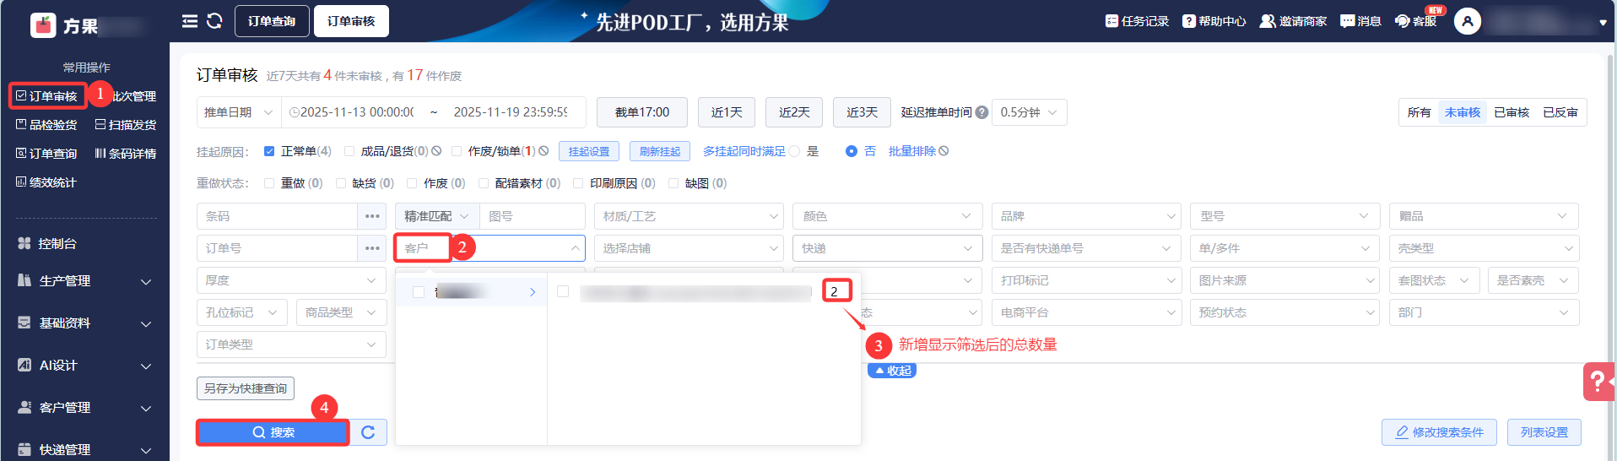Toggle the 缺货 (0) checkbox
Image resolution: width=1617 pixels, height=461 pixels.
click(341, 183)
